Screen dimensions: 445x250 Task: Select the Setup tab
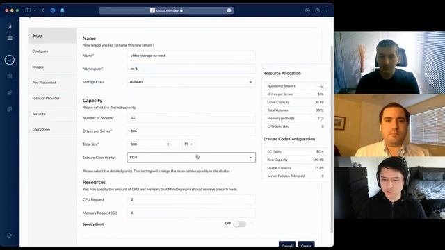pos(52,35)
